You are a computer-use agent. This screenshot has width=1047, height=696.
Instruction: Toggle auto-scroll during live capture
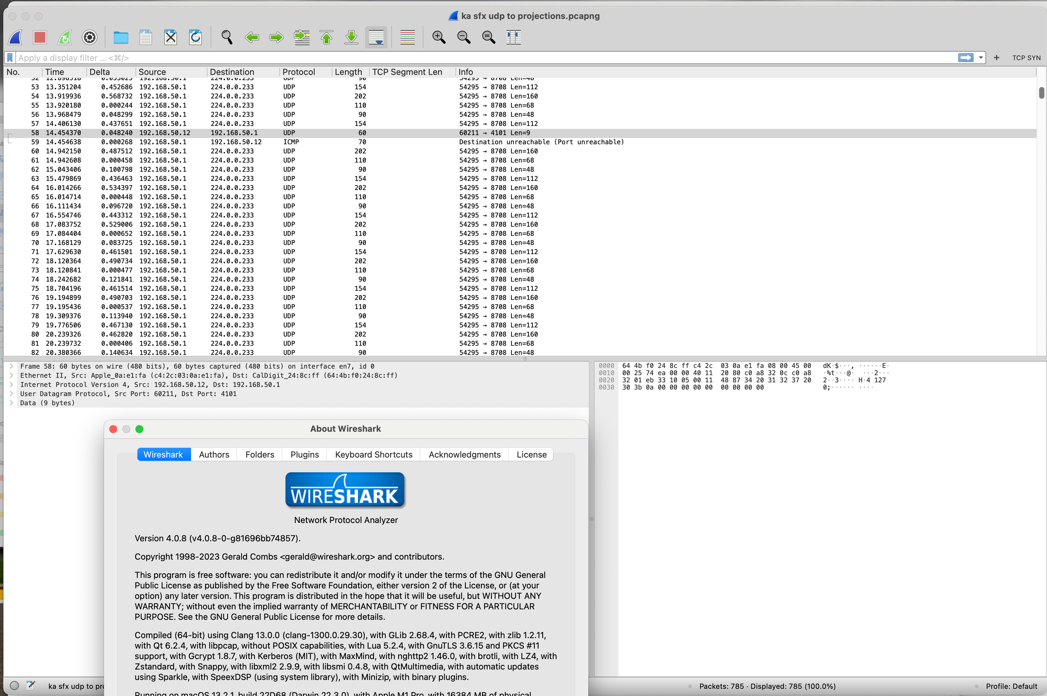point(376,37)
